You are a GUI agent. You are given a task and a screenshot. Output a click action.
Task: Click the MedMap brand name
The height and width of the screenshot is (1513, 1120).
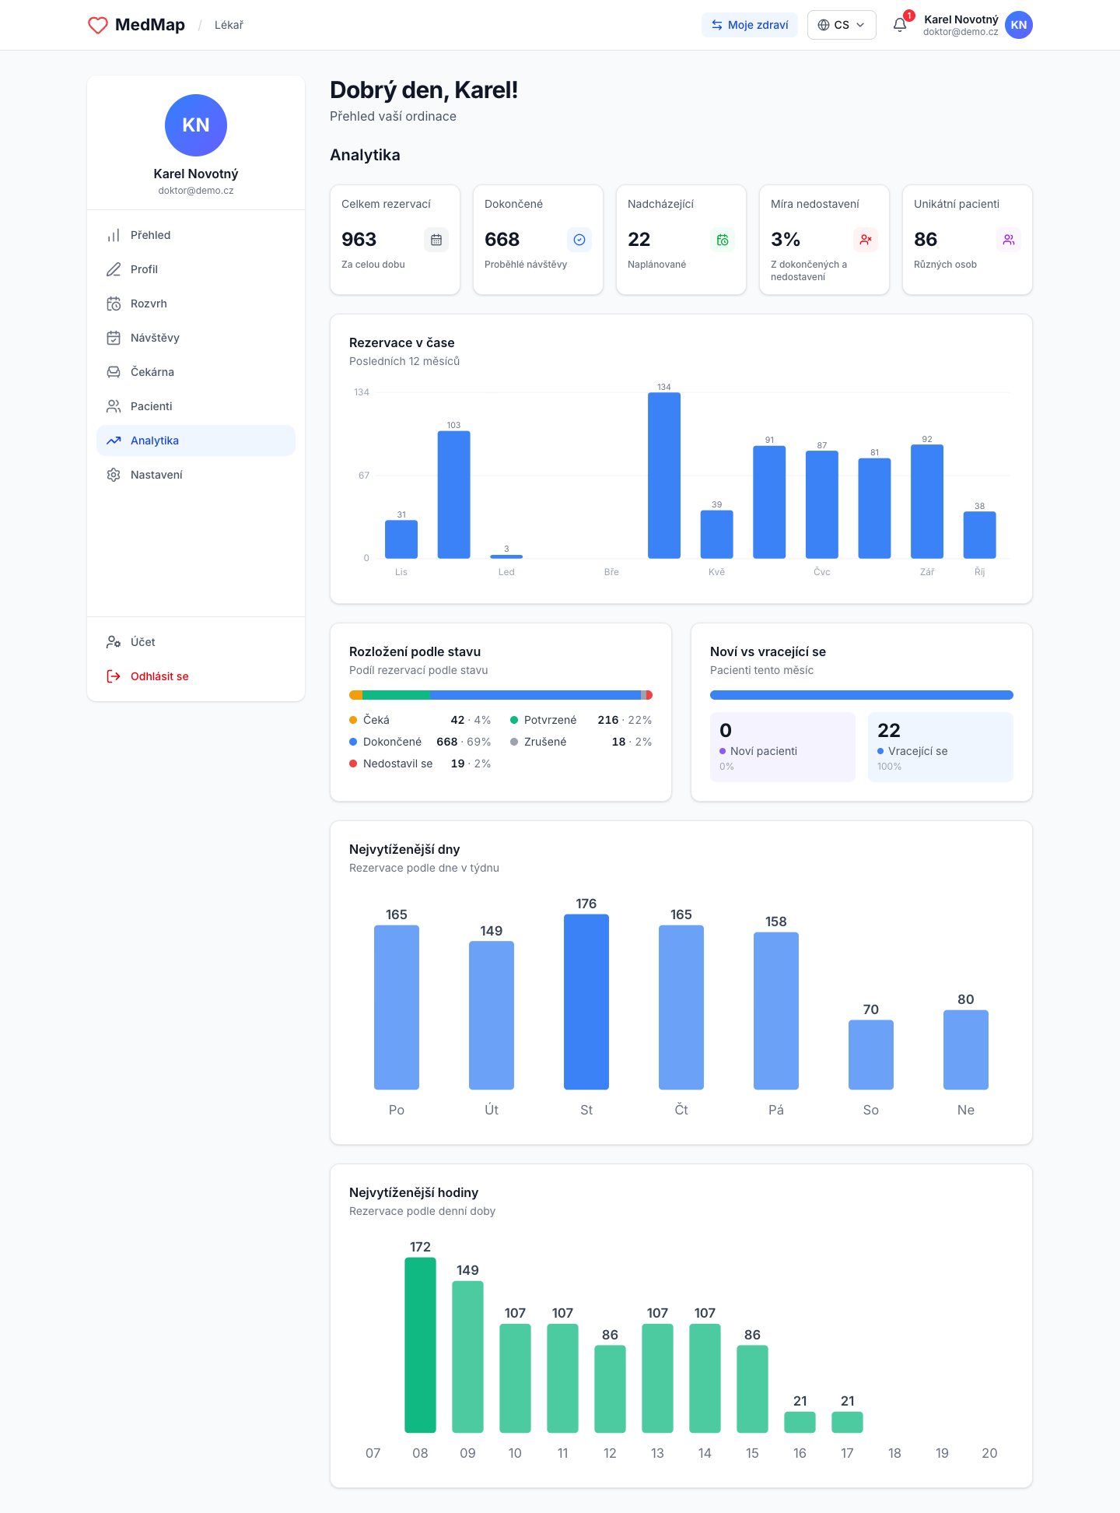150,25
